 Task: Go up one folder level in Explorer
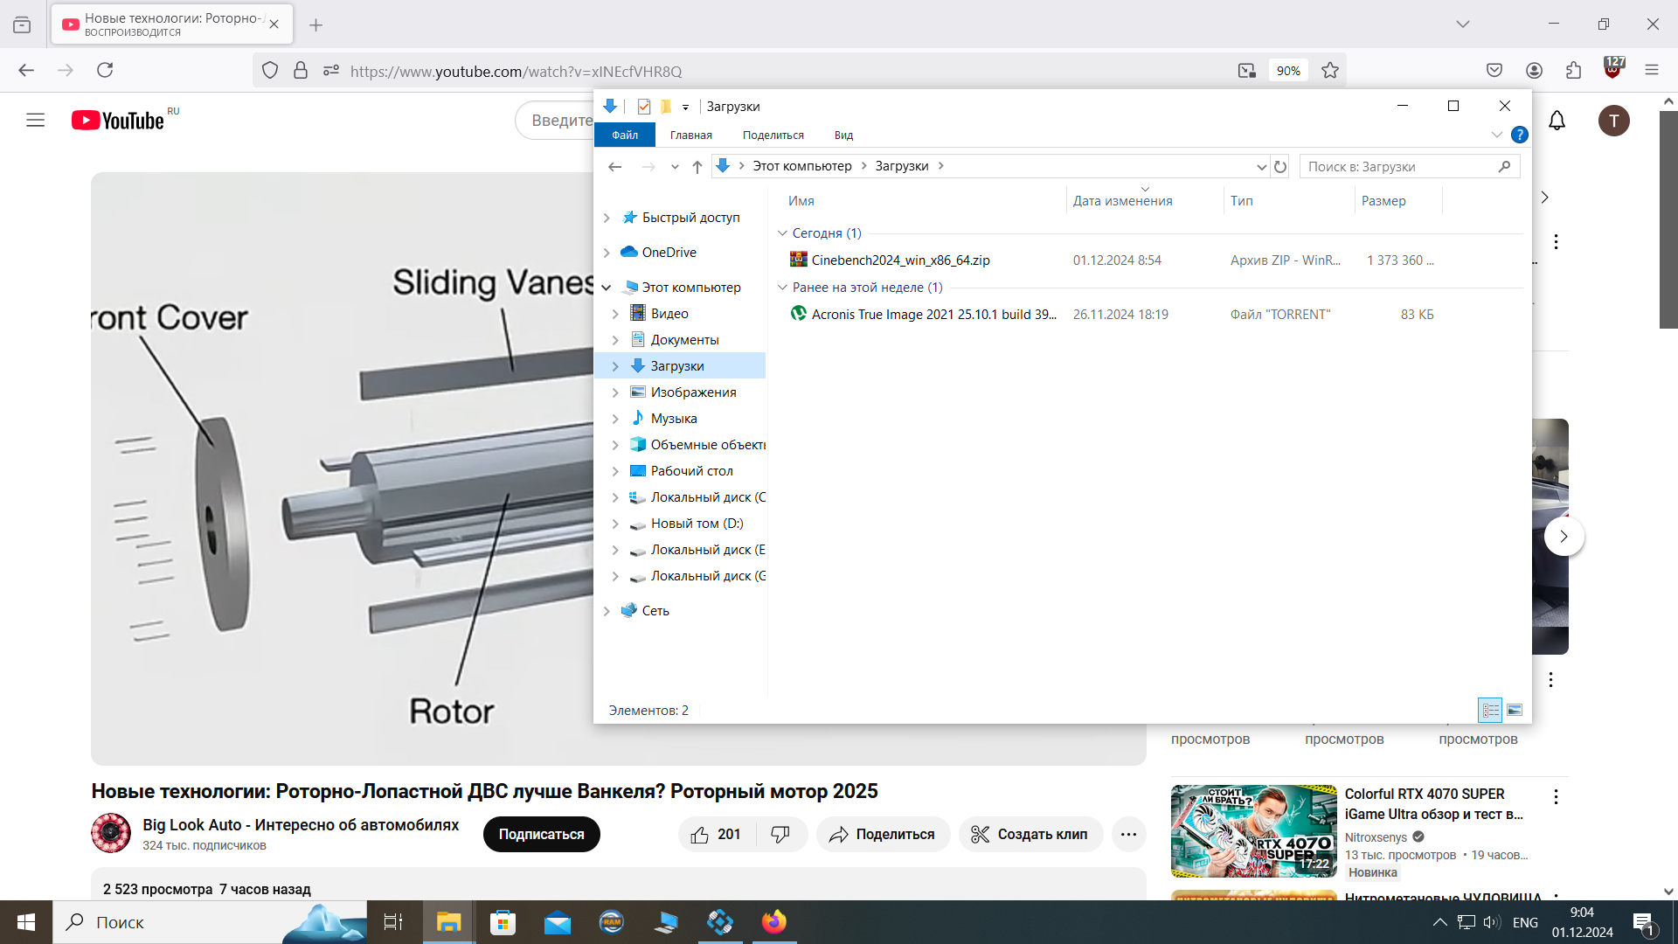pos(697,166)
